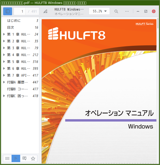
Task: Maximize the document viewer window
Action: 146,11
